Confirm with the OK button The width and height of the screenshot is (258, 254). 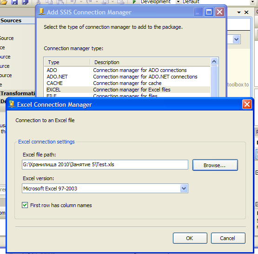pos(190,238)
